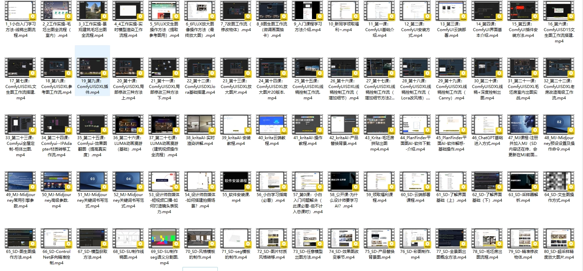Click file name "16_第六课：ComfyUISD15文生图工作流搭建.mp4"
Viewport: 583px width, 271px height.
pos(559,32)
